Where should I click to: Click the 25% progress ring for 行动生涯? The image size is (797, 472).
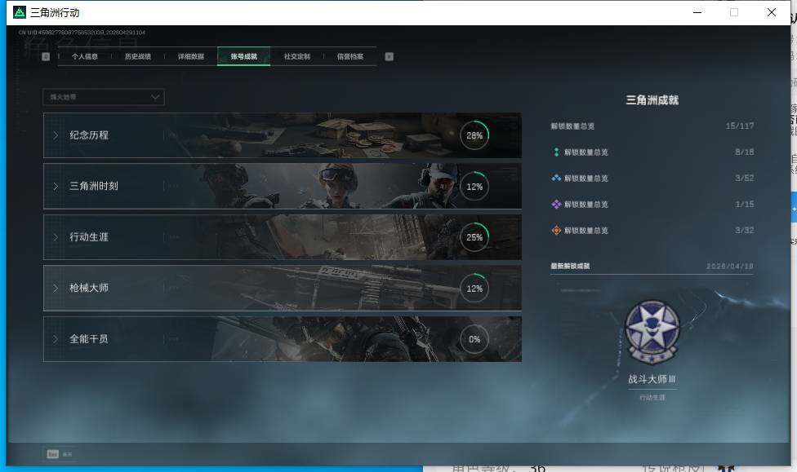click(474, 237)
